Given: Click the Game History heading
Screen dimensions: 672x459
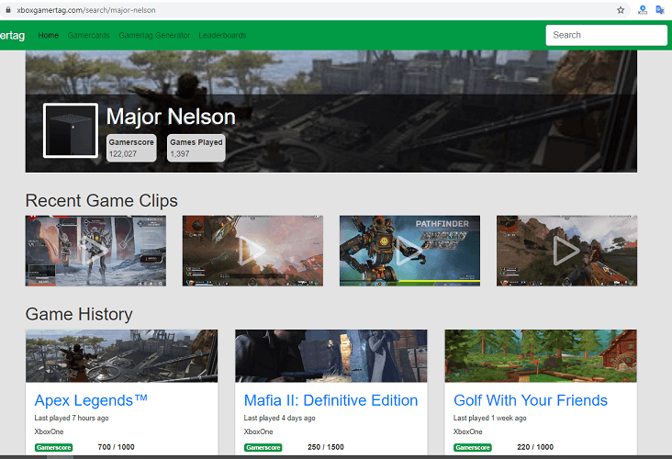Looking at the screenshot, I should pos(79,314).
